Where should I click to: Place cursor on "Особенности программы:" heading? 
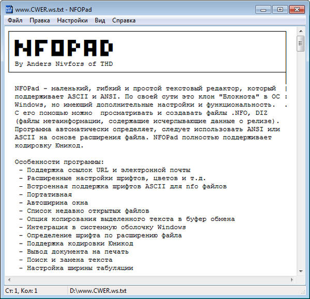59,161
